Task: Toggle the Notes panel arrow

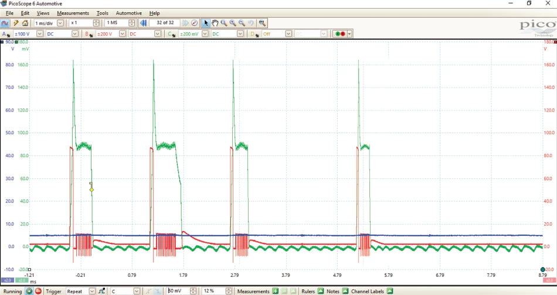Action: (345, 291)
